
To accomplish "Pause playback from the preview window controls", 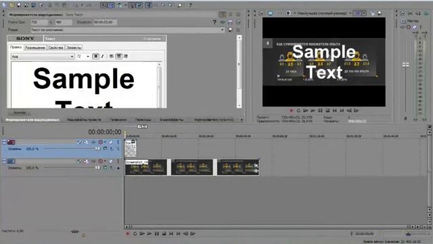I will pyautogui.click(x=320, y=110).
